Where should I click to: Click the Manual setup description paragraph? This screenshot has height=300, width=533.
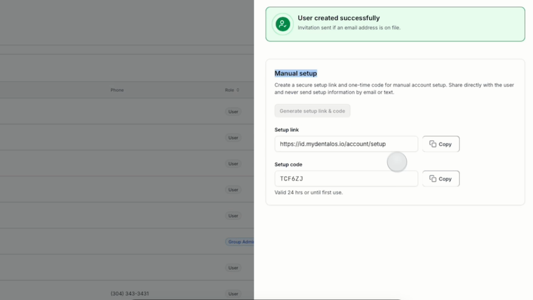click(394, 88)
